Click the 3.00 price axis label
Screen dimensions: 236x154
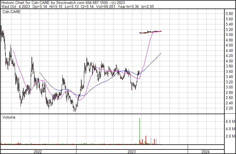pyautogui.click(x=229, y=87)
